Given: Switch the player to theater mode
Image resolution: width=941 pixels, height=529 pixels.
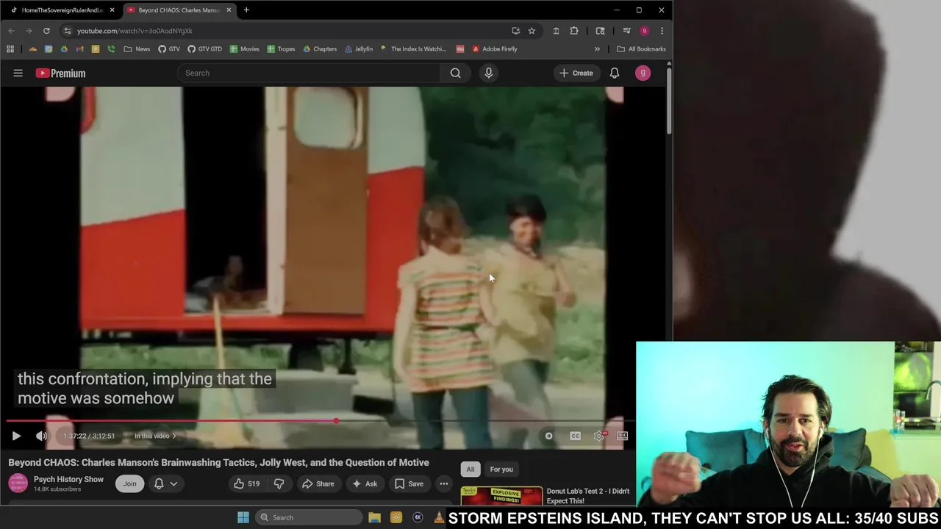Looking at the screenshot, I should tap(623, 436).
